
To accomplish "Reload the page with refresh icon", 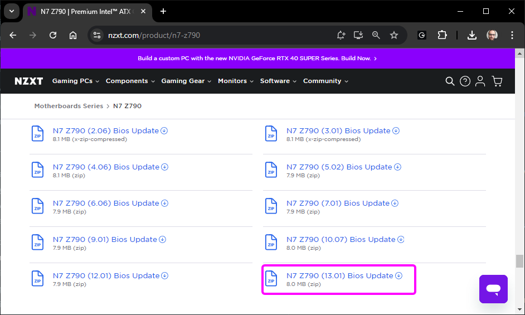I will point(53,35).
